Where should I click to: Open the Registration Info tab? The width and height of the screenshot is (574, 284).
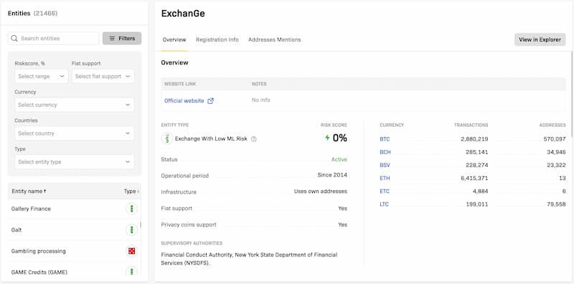coord(217,39)
